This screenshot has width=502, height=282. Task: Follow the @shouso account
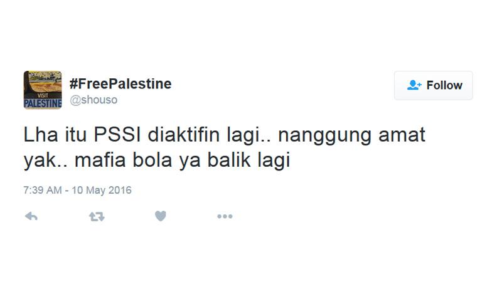(x=433, y=85)
